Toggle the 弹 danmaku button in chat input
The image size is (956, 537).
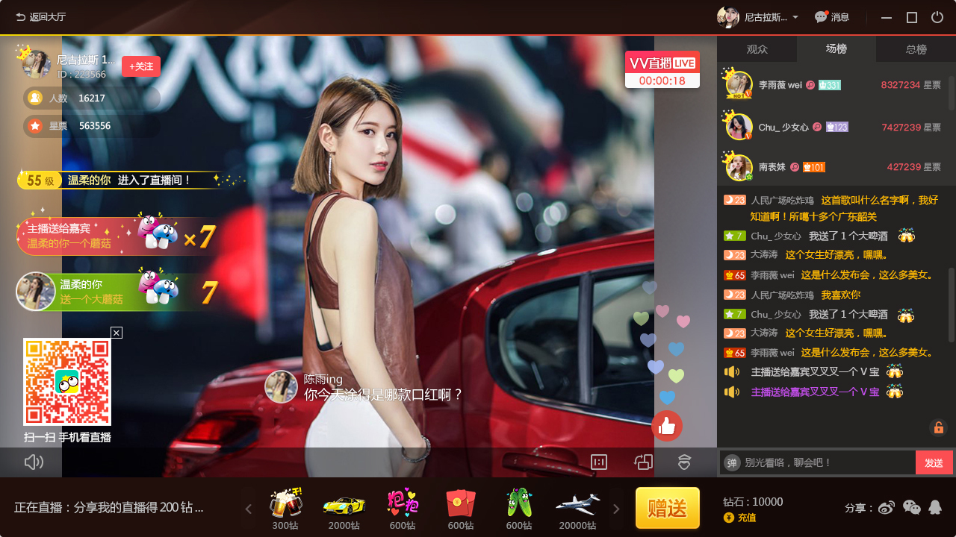[x=732, y=462]
